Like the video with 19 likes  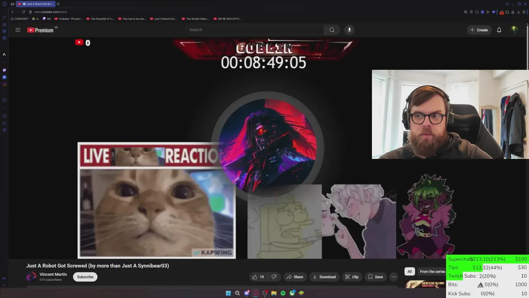point(258,277)
